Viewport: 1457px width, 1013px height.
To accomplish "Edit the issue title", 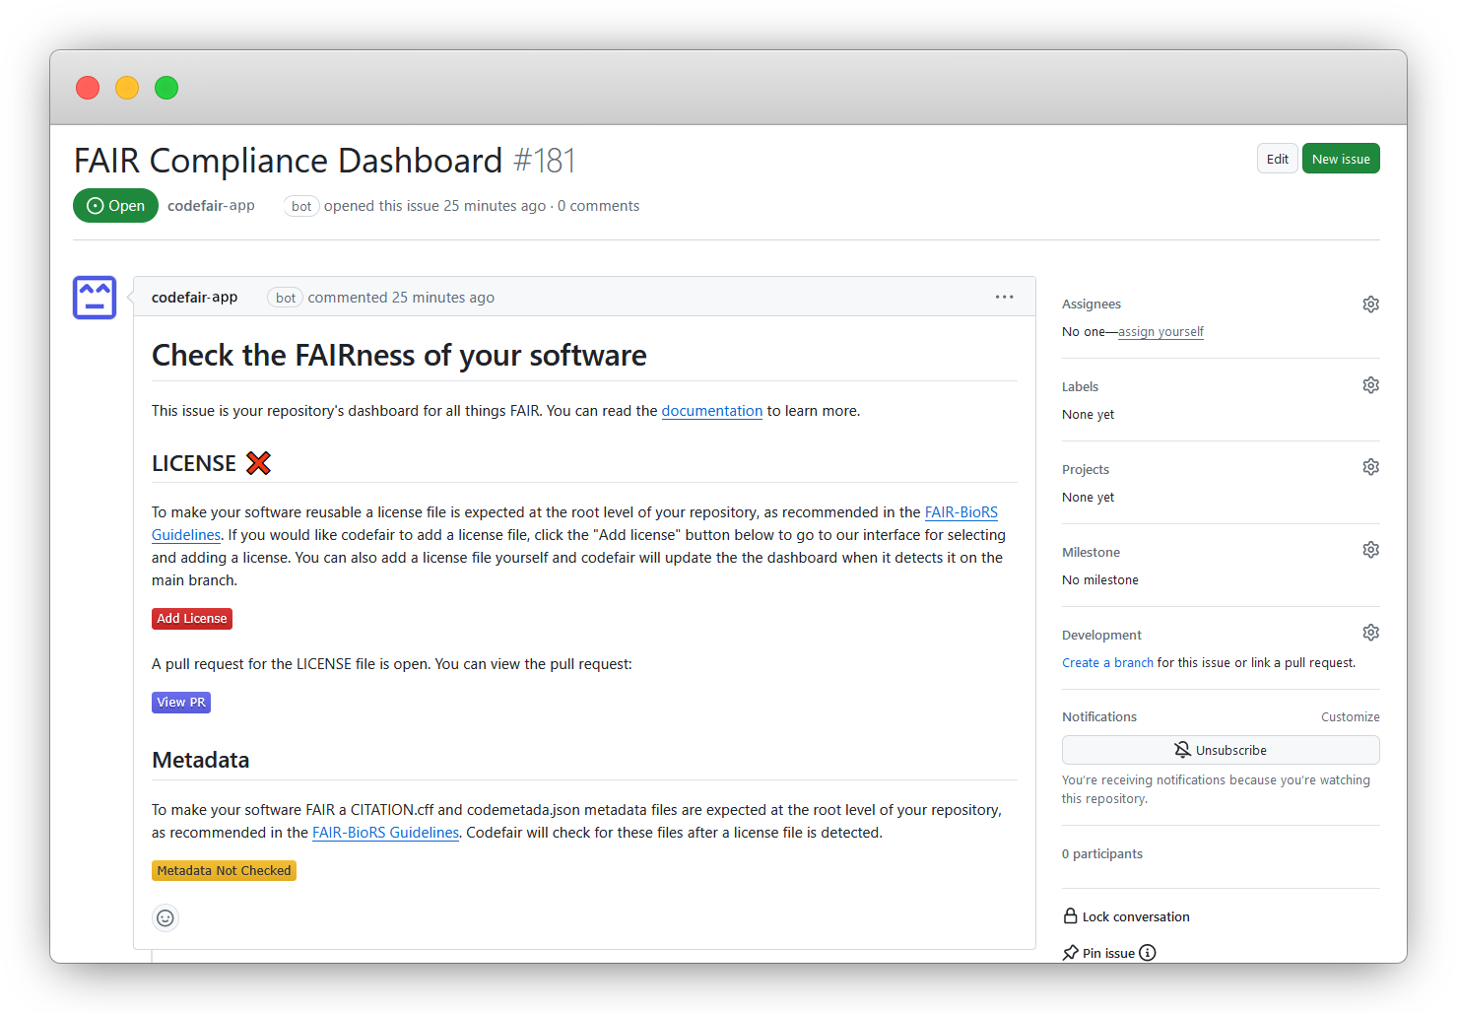I will point(1277,159).
